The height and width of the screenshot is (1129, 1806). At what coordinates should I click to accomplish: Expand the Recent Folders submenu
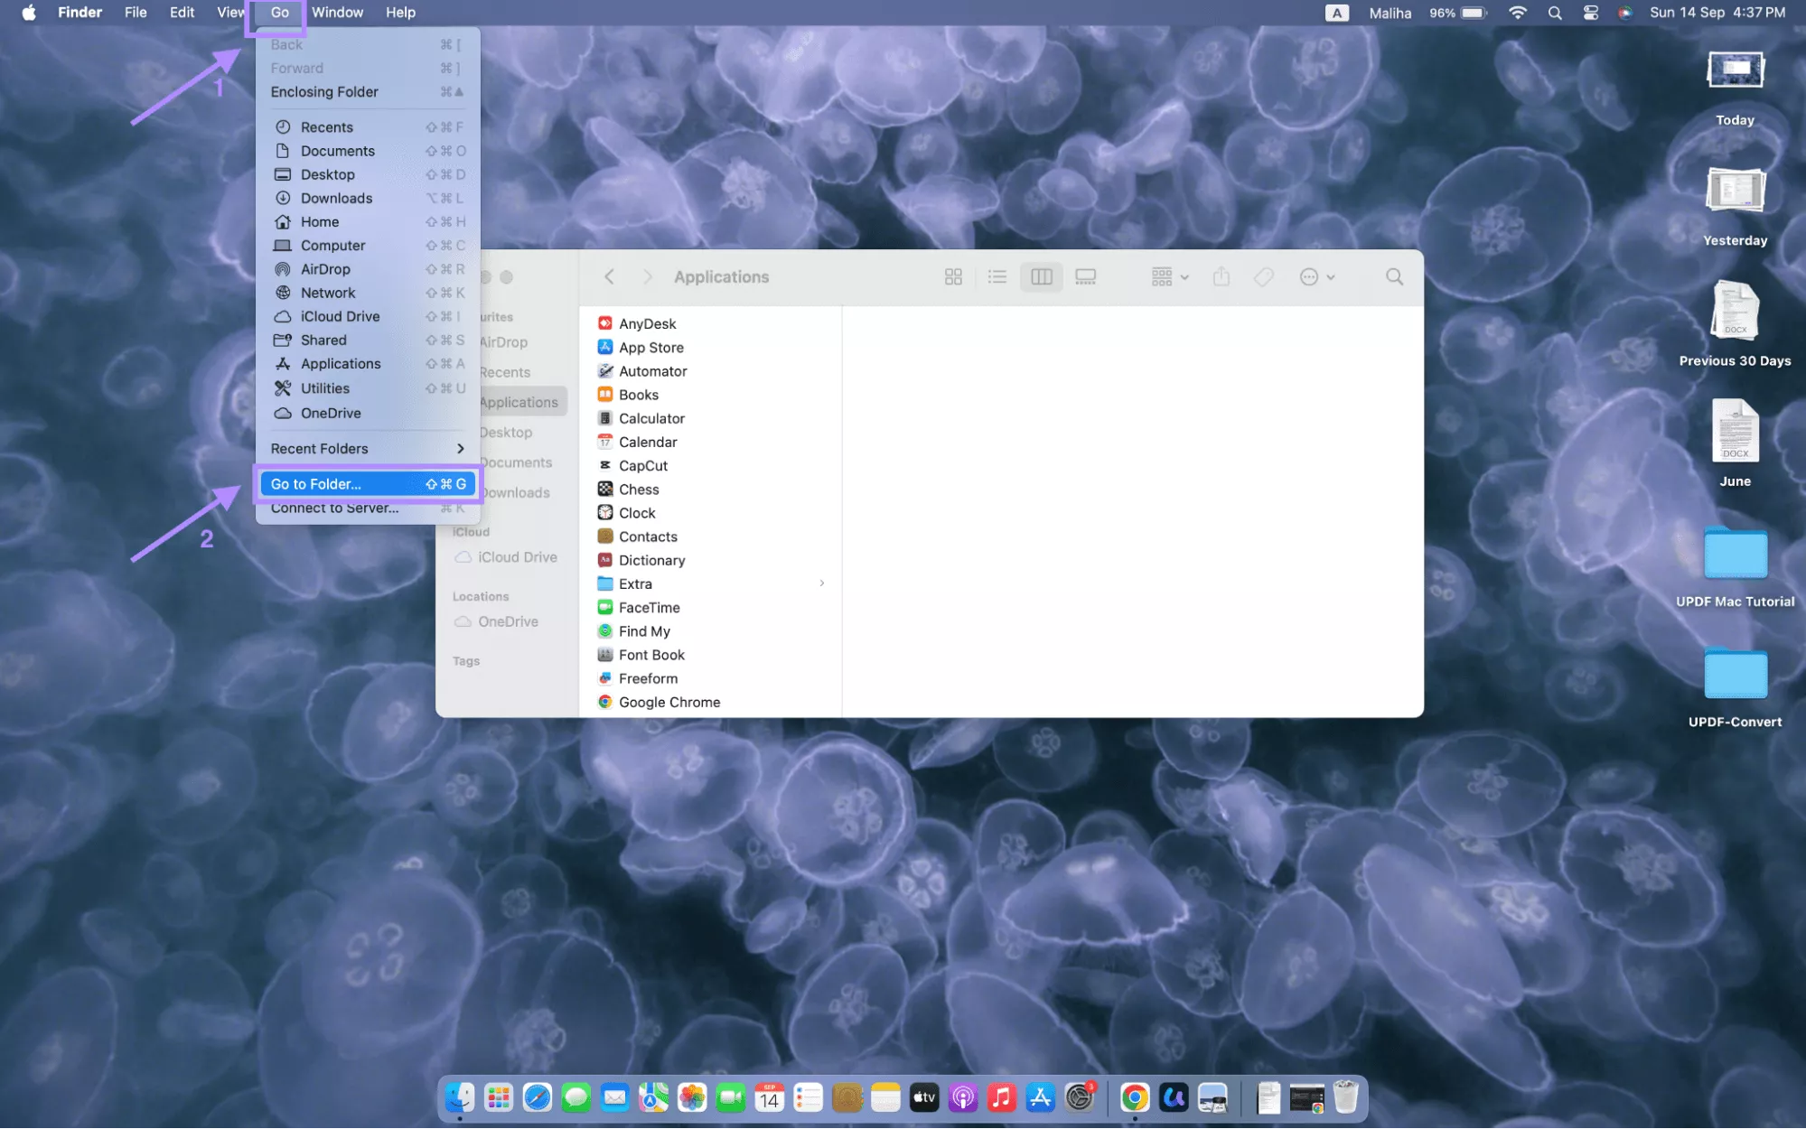coord(367,448)
